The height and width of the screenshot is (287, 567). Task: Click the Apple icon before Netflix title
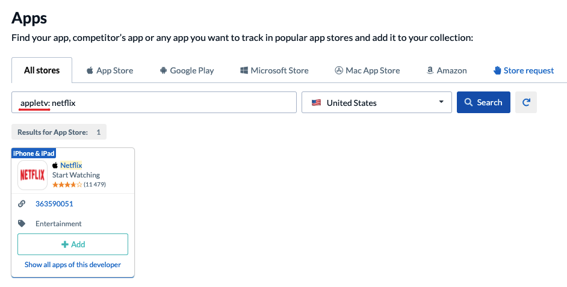tap(55, 165)
